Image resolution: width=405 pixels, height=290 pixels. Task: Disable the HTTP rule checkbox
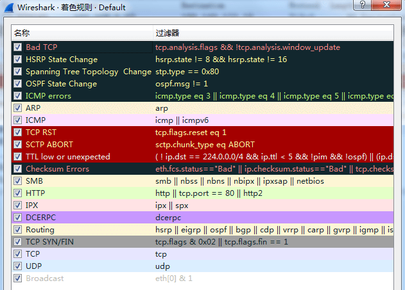[17, 193]
